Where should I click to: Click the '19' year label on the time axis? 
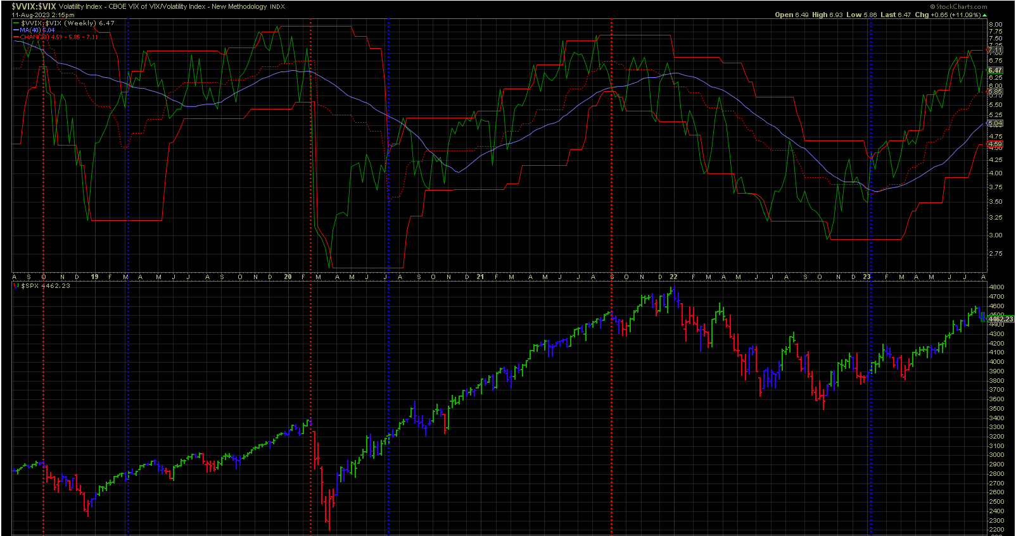point(94,277)
